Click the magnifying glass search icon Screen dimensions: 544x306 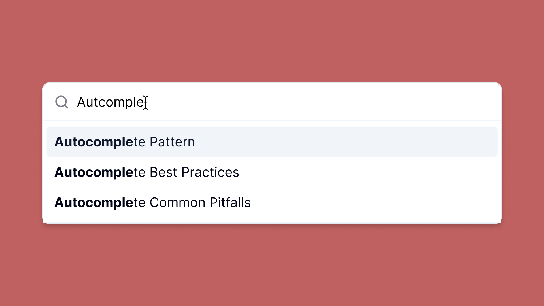click(61, 102)
